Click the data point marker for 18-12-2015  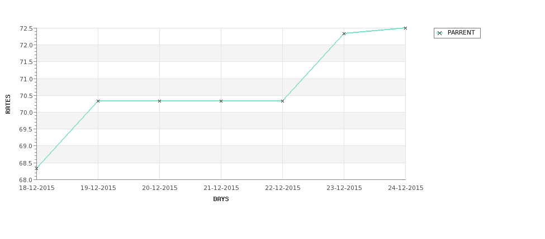(x=36, y=168)
